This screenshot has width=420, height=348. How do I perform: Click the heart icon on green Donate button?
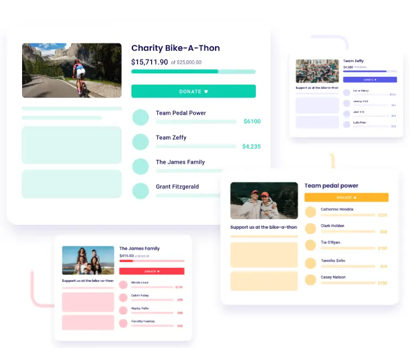(206, 92)
